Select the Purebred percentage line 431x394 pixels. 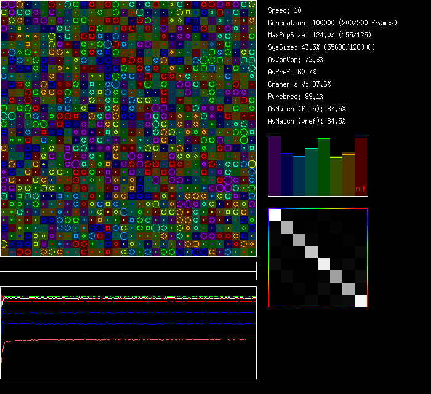pyautogui.click(x=295, y=97)
